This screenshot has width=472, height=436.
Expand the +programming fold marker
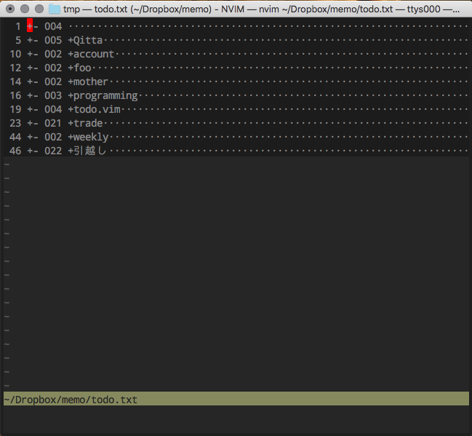(33, 96)
